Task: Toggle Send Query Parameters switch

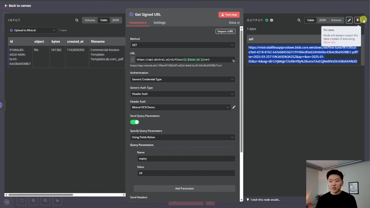Action: (135, 122)
